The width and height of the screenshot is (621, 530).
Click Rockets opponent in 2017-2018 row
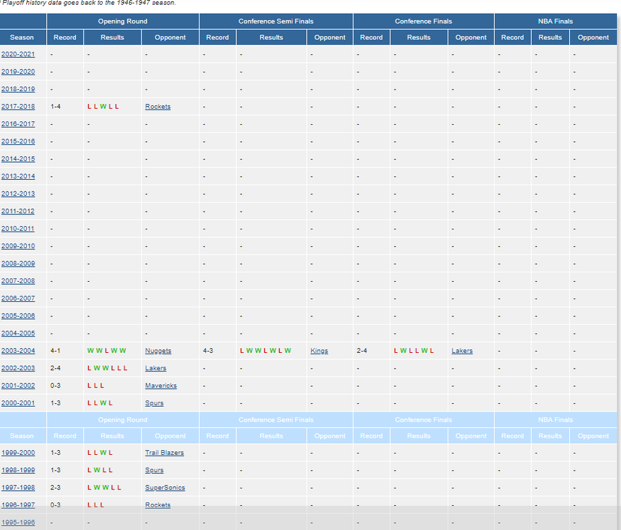tap(157, 106)
